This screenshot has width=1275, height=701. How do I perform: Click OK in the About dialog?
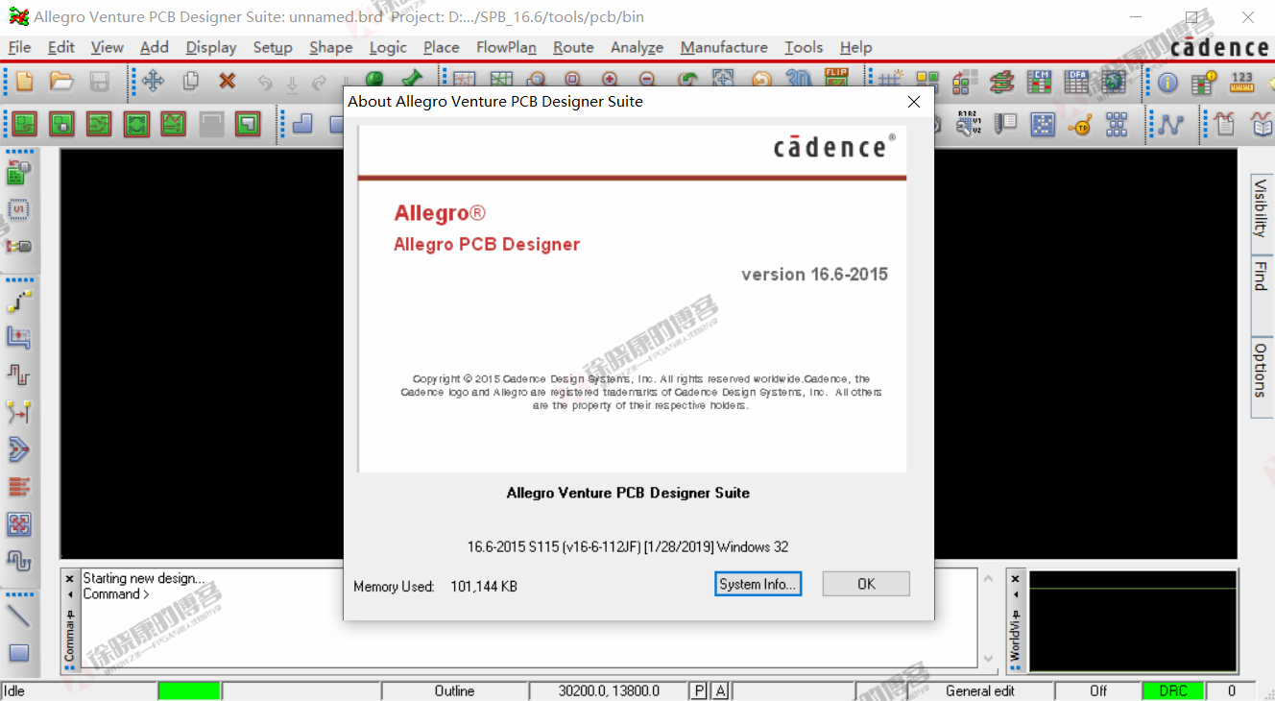pos(866,584)
